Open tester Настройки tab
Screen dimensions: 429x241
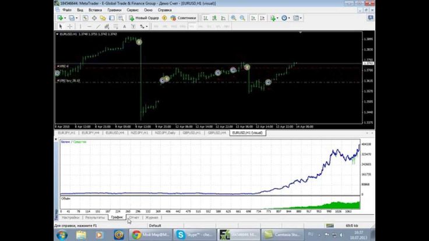[71, 218]
